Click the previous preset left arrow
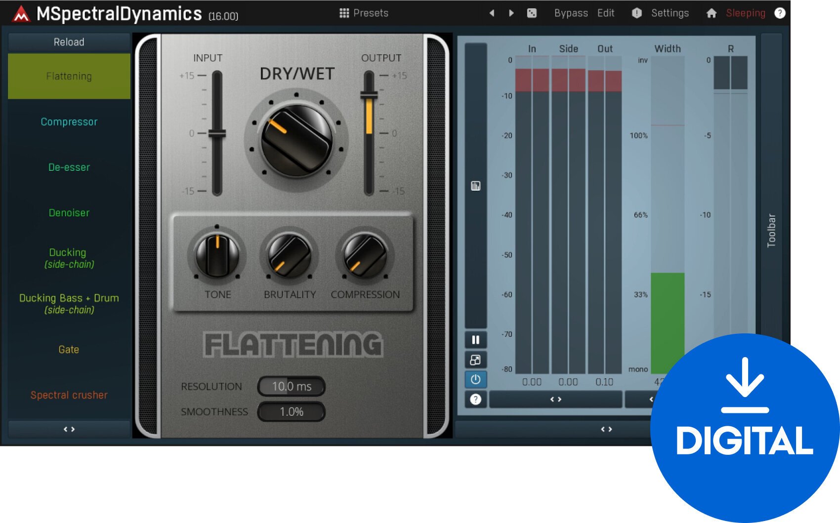 click(492, 13)
